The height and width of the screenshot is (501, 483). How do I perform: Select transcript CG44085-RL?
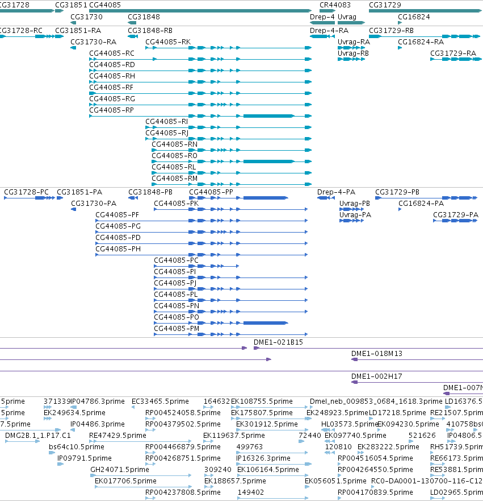pyautogui.click(x=174, y=167)
